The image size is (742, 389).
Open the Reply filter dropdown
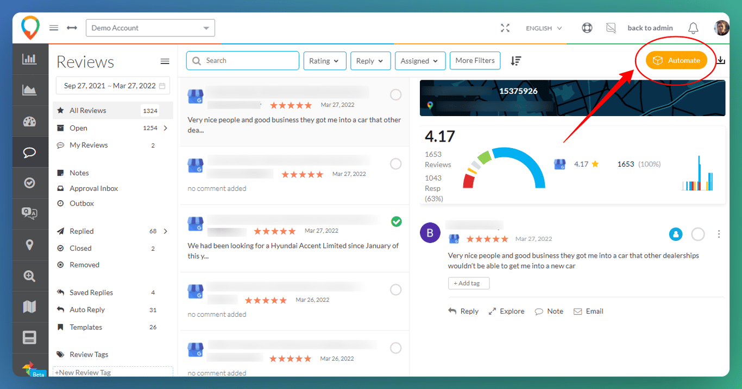370,61
